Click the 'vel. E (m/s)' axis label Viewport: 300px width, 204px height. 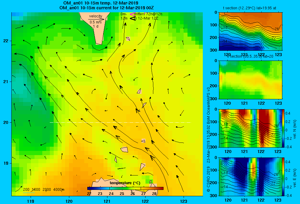[x=295, y=178]
